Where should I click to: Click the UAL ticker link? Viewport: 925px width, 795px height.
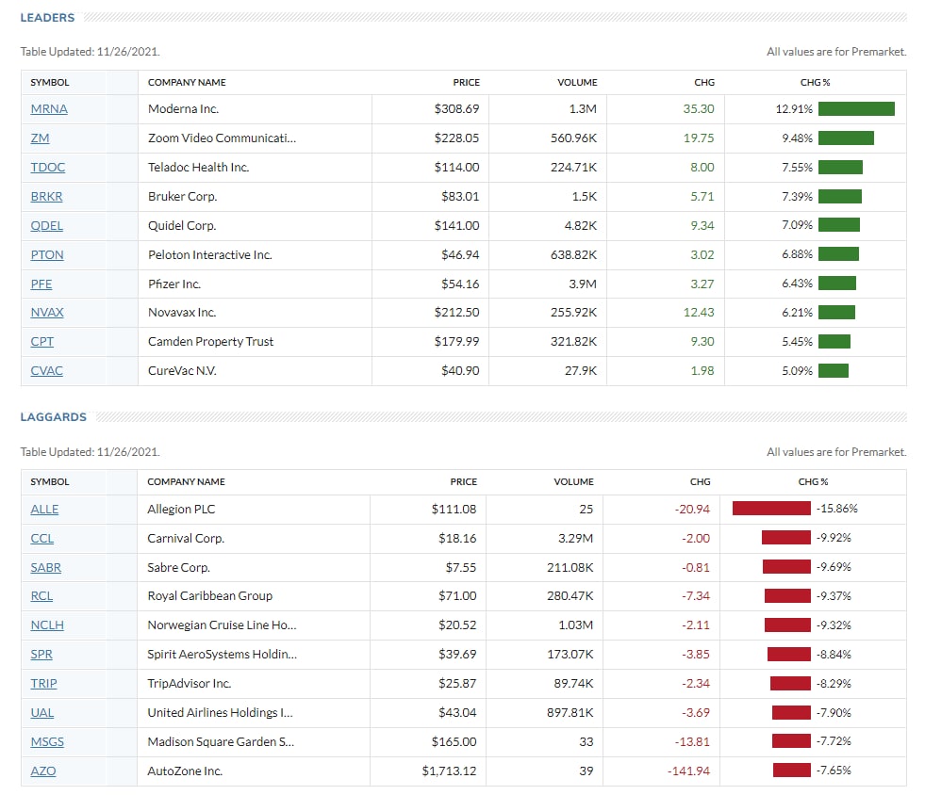pos(42,712)
